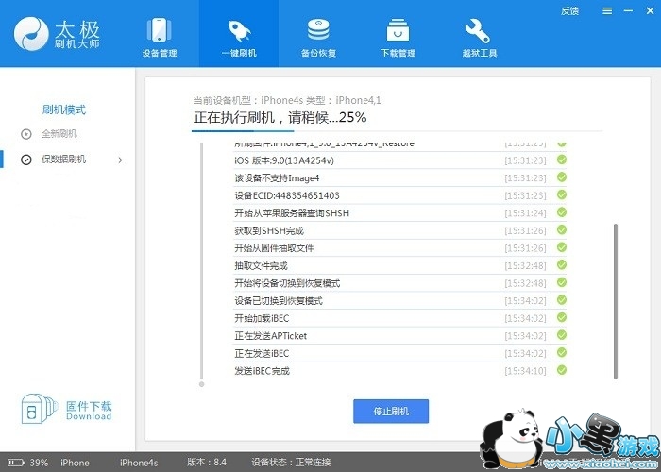Open the hamburger menu icon
661x472 pixels.
pos(607,11)
